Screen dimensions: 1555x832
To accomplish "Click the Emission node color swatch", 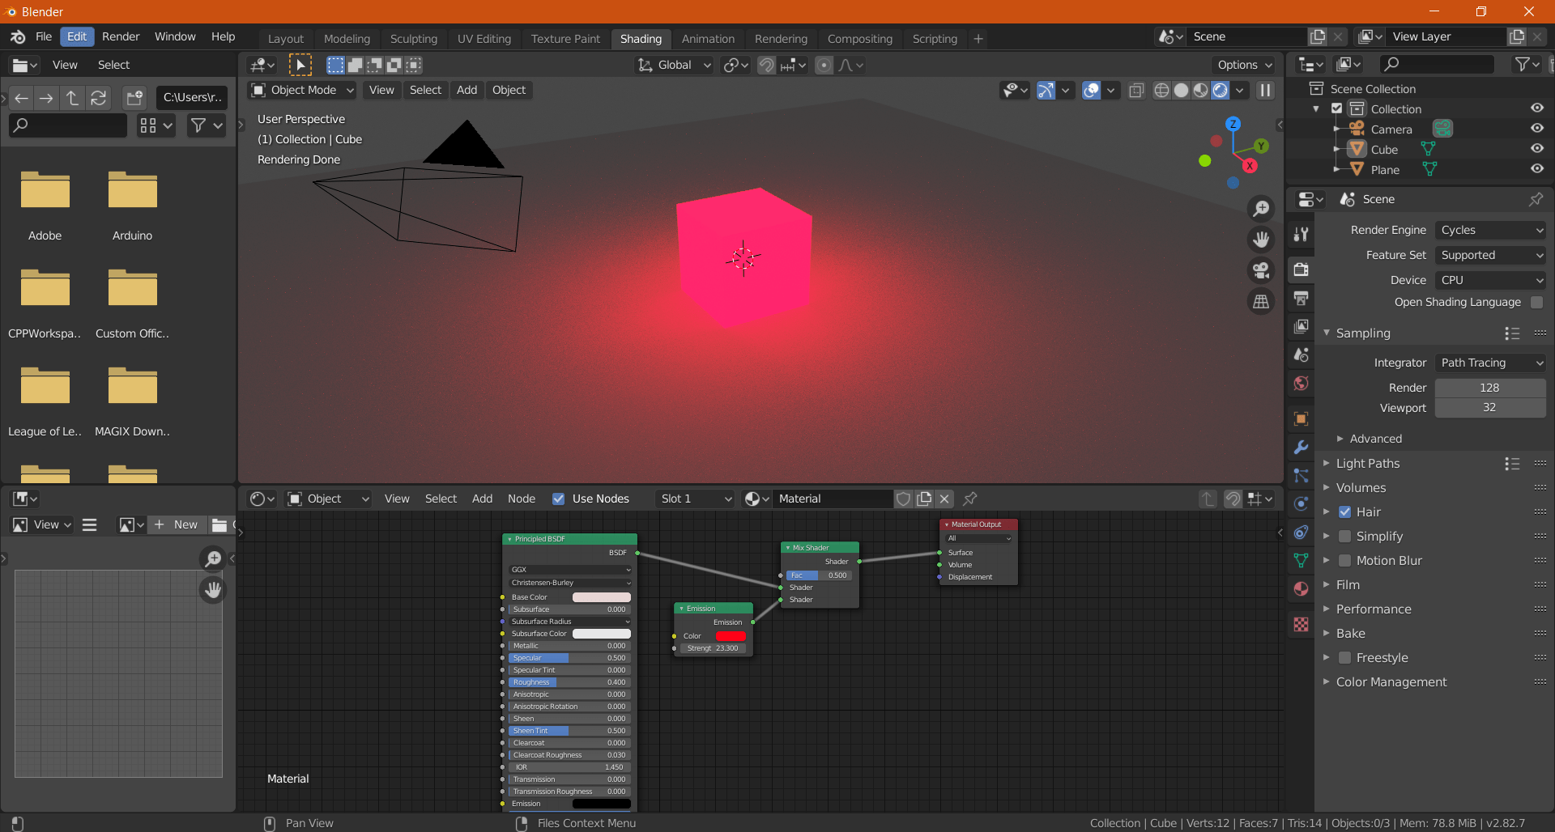I will point(732,636).
